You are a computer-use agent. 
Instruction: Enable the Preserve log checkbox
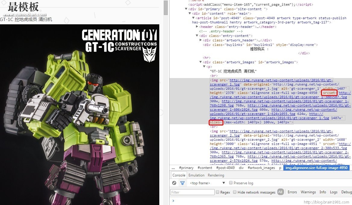[231, 183]
